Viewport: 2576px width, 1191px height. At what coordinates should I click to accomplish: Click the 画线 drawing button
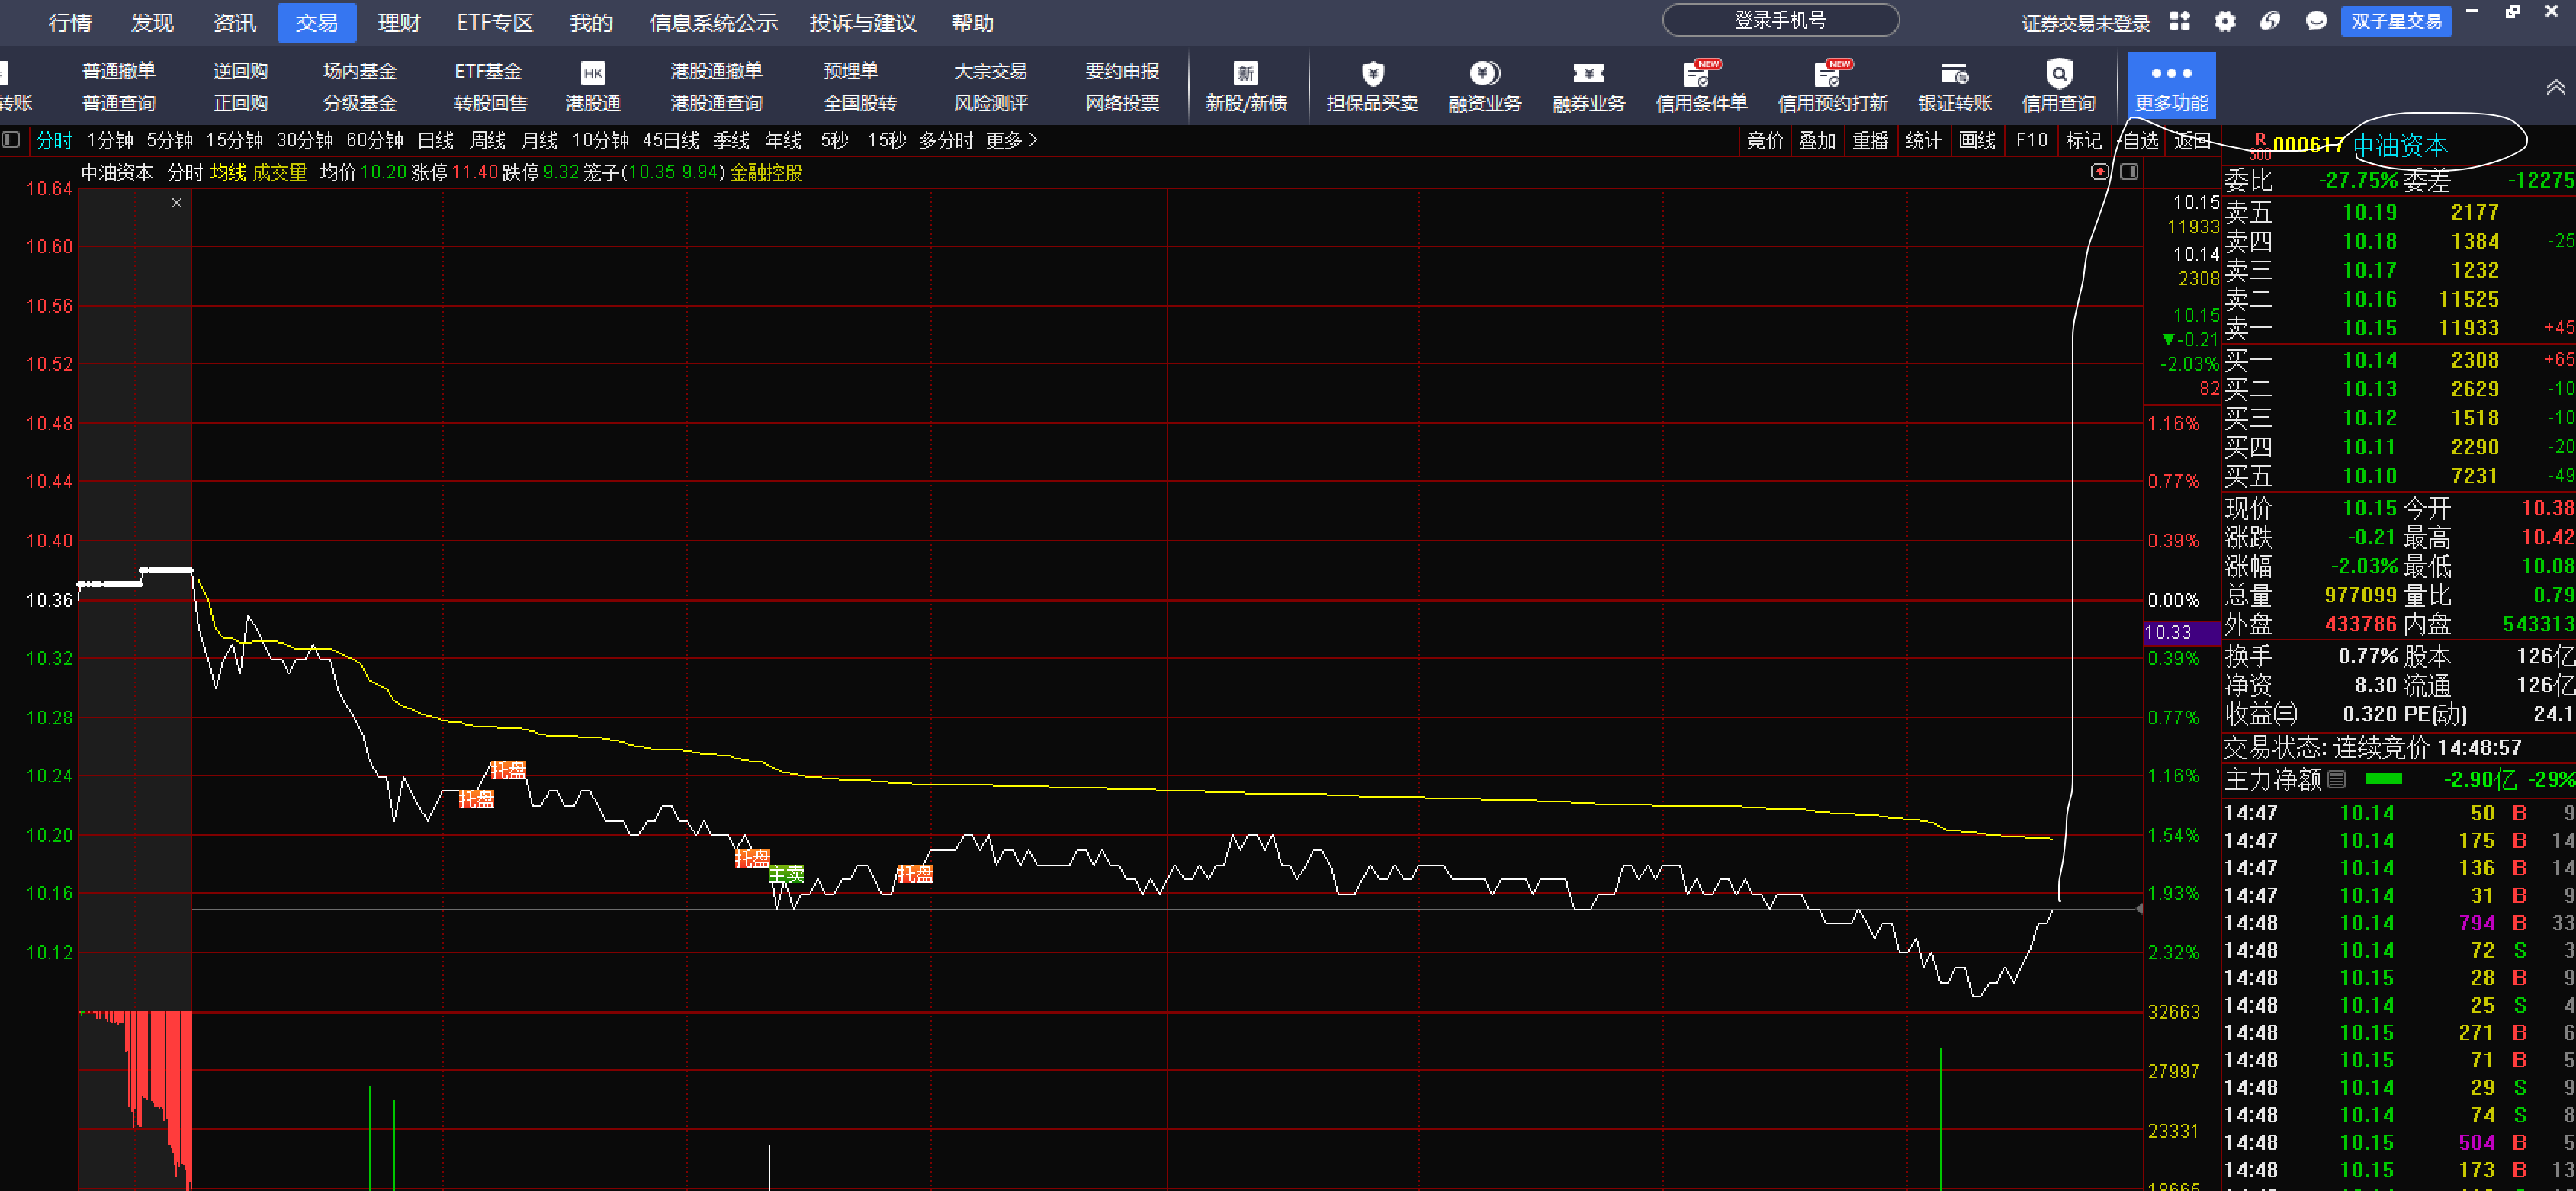[1977, 141]
